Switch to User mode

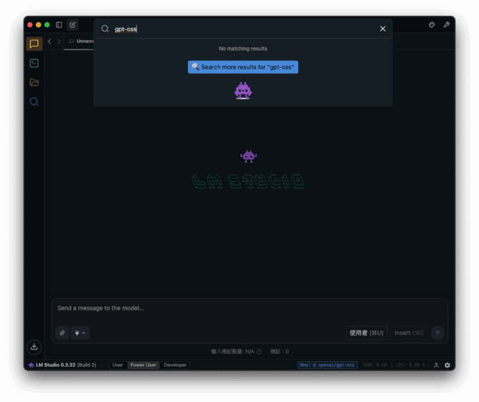click(118, 365)
